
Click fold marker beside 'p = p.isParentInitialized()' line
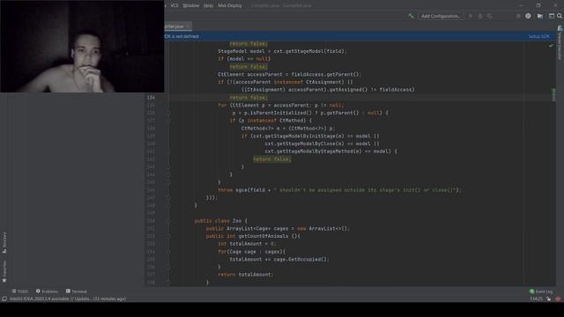(168, 113)
